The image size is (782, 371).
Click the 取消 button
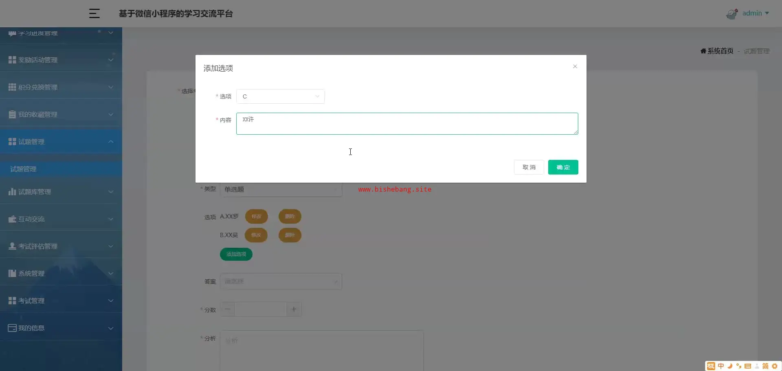529,167
